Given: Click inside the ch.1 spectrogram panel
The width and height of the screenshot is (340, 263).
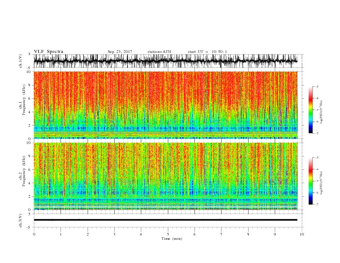Looking at the screenshot, I should [x=166, y=105].
